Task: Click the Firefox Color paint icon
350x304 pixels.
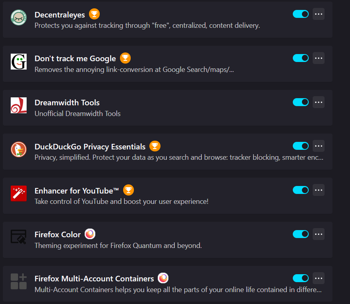Action: (19, 236)
